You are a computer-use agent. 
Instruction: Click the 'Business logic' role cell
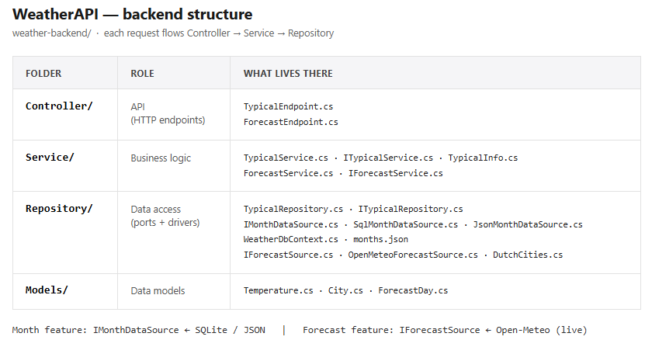174,165
